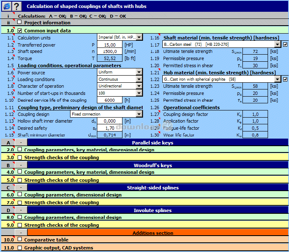289x252 pixels.
Task: Open help with the question mark icon
Action: pyautogui.click(x=16, y=6)
